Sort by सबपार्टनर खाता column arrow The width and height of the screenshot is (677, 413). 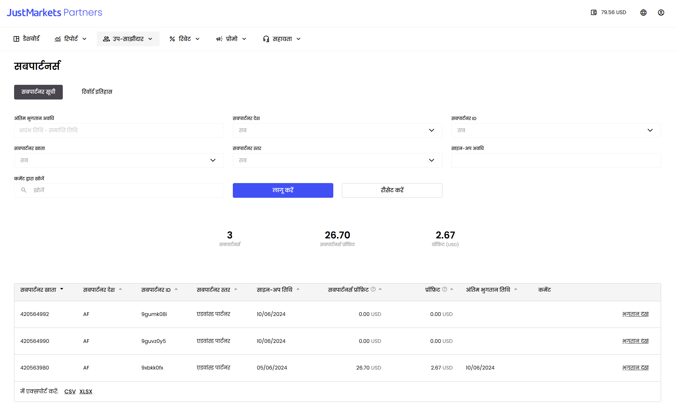tap(62, 289)
